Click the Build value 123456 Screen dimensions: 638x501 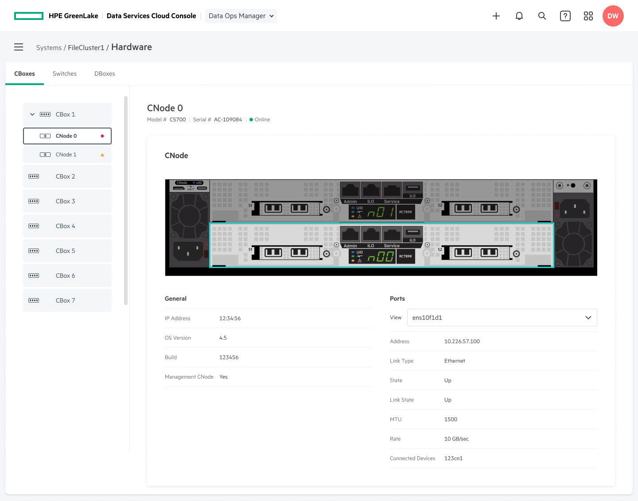tap(229, 357)
